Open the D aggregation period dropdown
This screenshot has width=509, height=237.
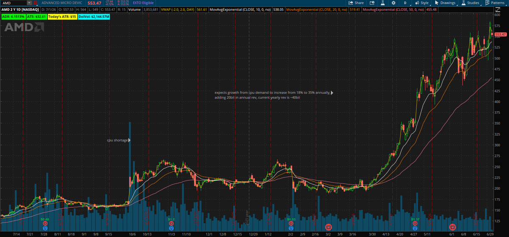[x=405, y=3]
